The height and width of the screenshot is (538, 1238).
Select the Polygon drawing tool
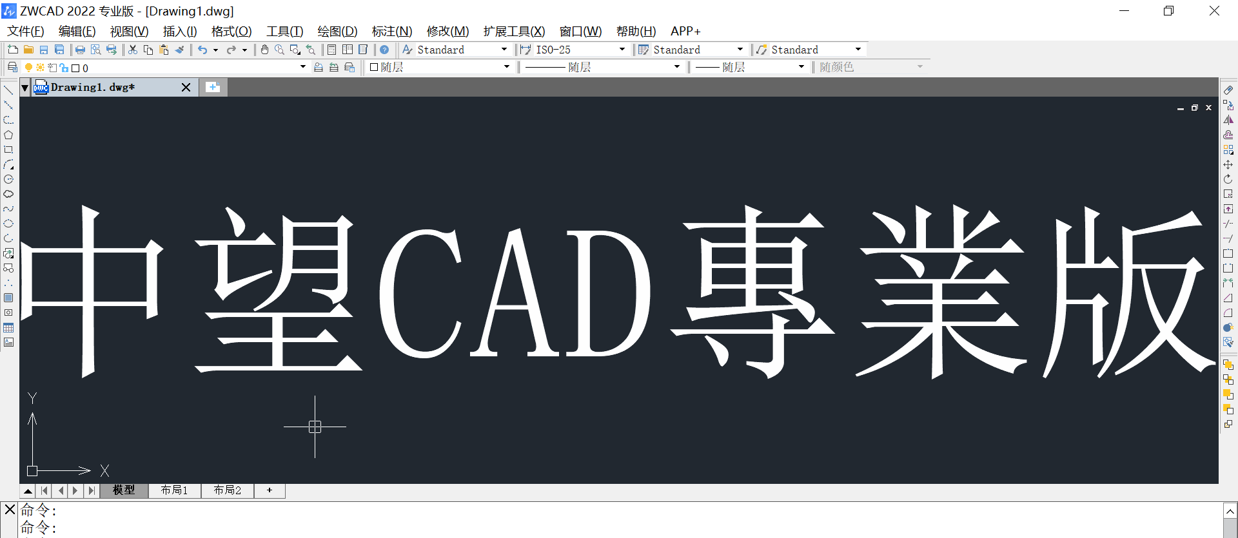(8, 135)
